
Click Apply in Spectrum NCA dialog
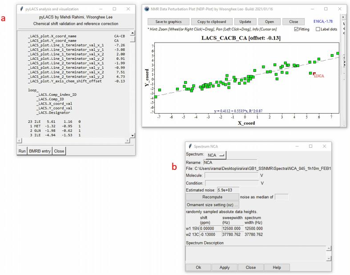point(225,267)
